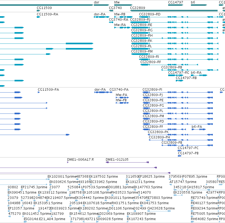
Task: Click the b6-PA protein exon glyph
Action: point(199,129)
